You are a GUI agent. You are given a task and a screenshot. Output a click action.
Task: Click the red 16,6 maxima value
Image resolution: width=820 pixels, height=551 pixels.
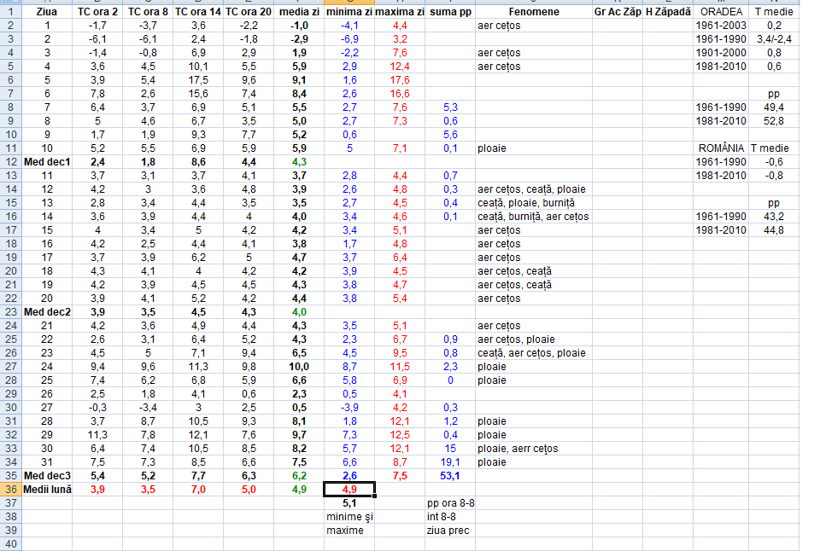coord(400,94)
